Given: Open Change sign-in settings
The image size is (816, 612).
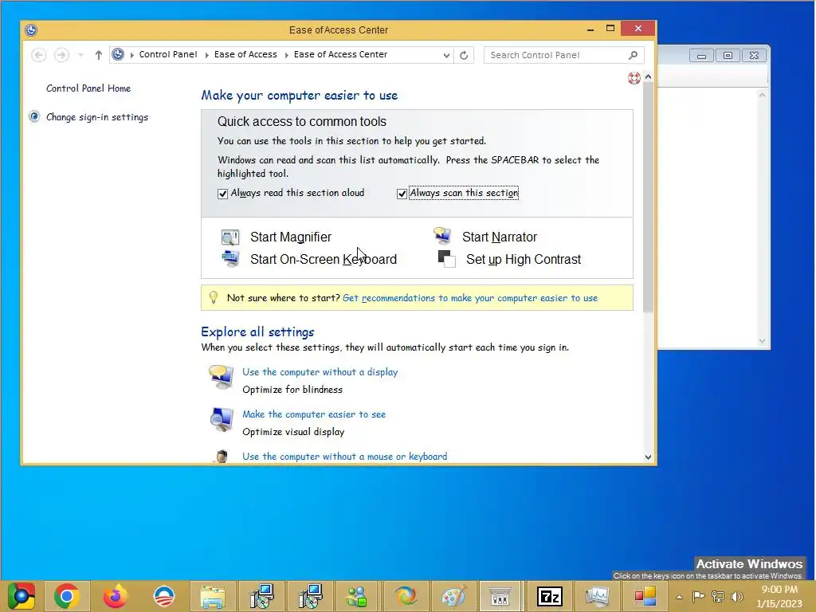Looking at the screenshot, I should 96,117.
